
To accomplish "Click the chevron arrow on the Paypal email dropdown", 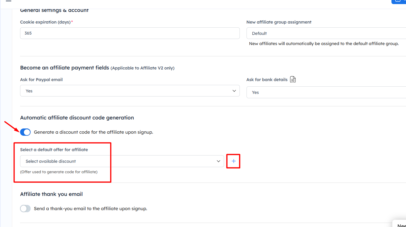I will tap(234, 91).
